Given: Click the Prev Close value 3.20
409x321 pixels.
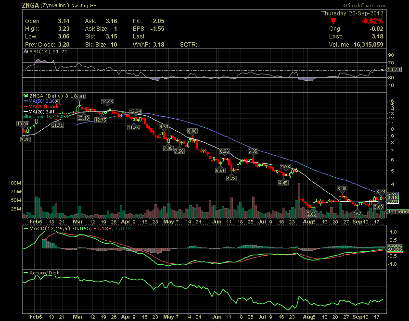Looking at the screenshot, I should [64, 45].
